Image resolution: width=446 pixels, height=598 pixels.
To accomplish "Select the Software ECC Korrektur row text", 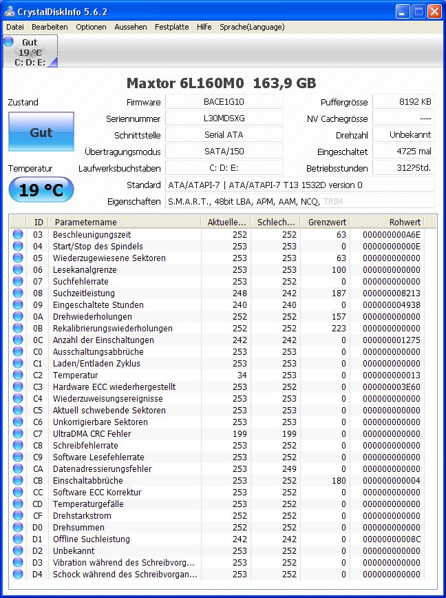I will coord(97,493).
